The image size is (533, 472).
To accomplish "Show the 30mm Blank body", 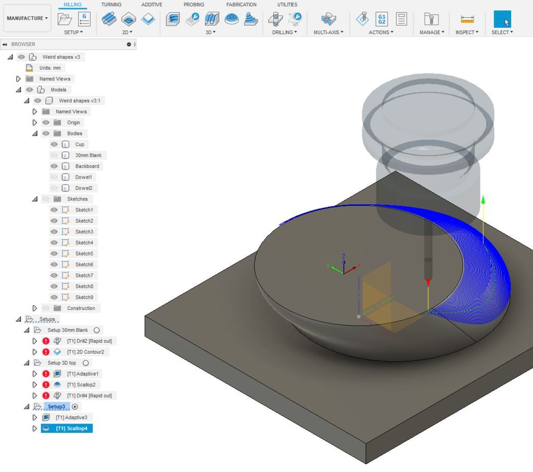I will click(54, 155).
